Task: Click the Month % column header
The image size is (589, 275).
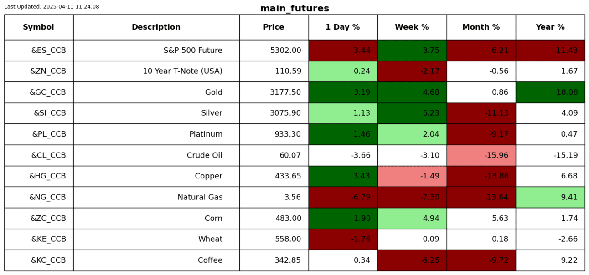Action: [481, 27]
